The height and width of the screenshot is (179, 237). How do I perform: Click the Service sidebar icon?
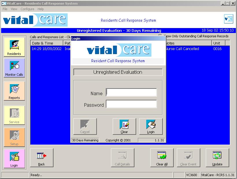pyautogui.click(x=14, y=115)
